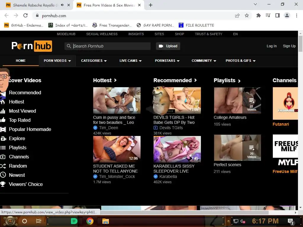Click the Newest clock icon
This screenshot has height=227, width=303.
(3, 175)
